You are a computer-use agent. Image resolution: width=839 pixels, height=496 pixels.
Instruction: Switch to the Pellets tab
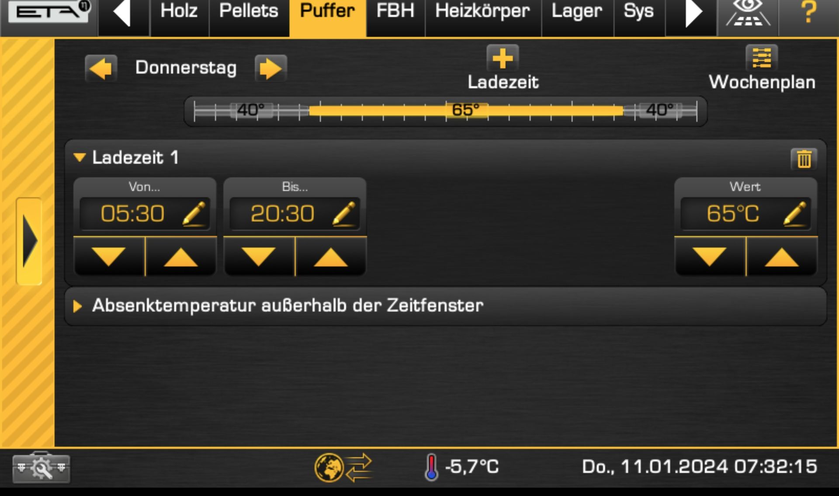pos(249,11)
